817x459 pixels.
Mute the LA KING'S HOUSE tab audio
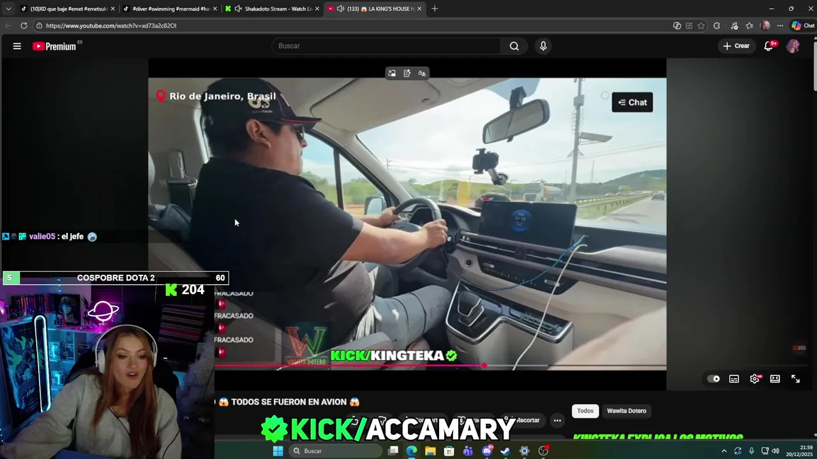(340, 8)
